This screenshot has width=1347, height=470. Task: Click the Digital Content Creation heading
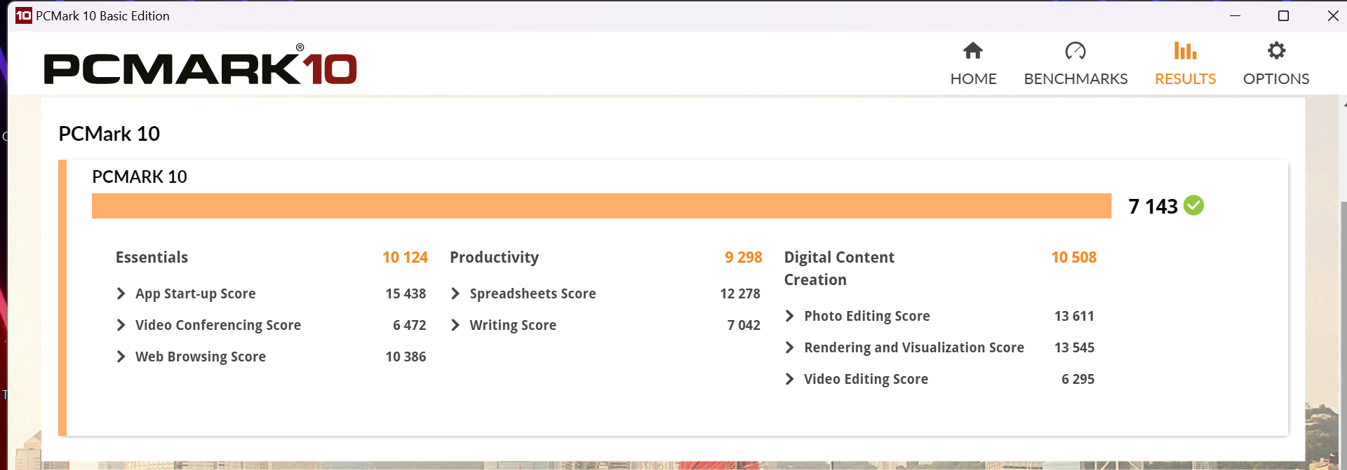[839, 268]
